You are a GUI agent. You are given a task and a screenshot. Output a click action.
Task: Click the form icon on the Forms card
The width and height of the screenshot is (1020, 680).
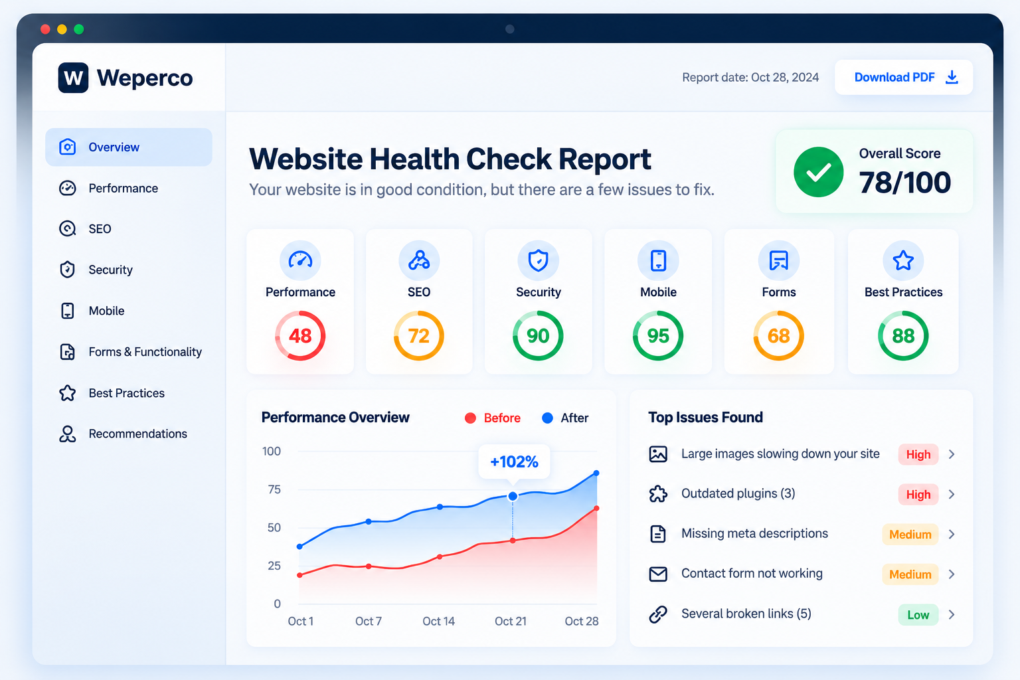point(779,260)
